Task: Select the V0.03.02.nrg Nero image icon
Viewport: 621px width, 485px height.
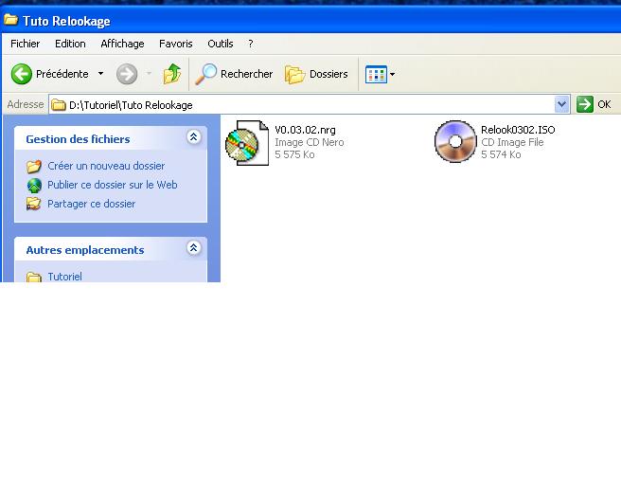Action: coord(247,143)
